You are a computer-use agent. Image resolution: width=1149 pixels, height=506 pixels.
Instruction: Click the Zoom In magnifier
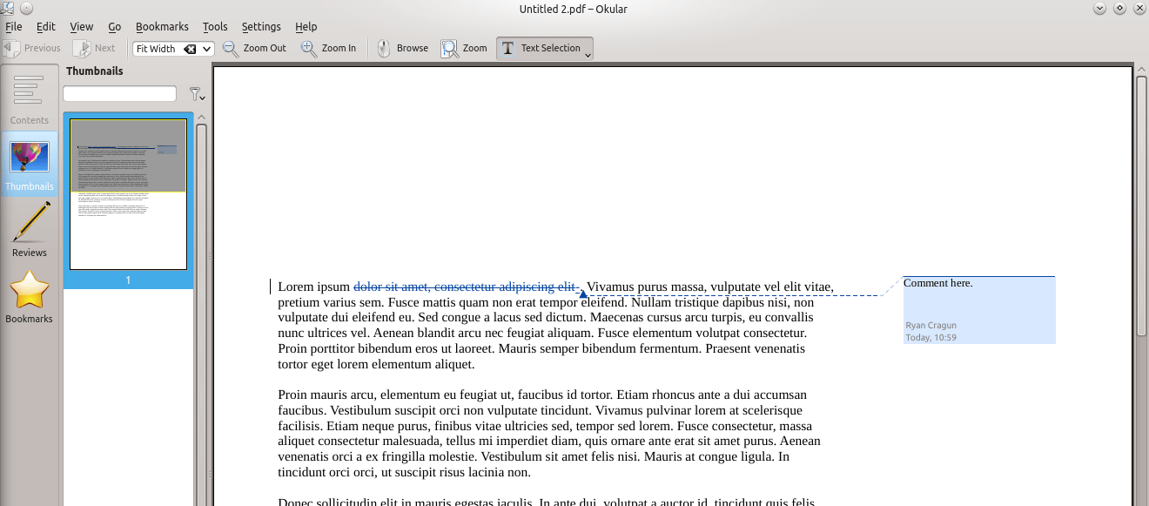(328, 48)
